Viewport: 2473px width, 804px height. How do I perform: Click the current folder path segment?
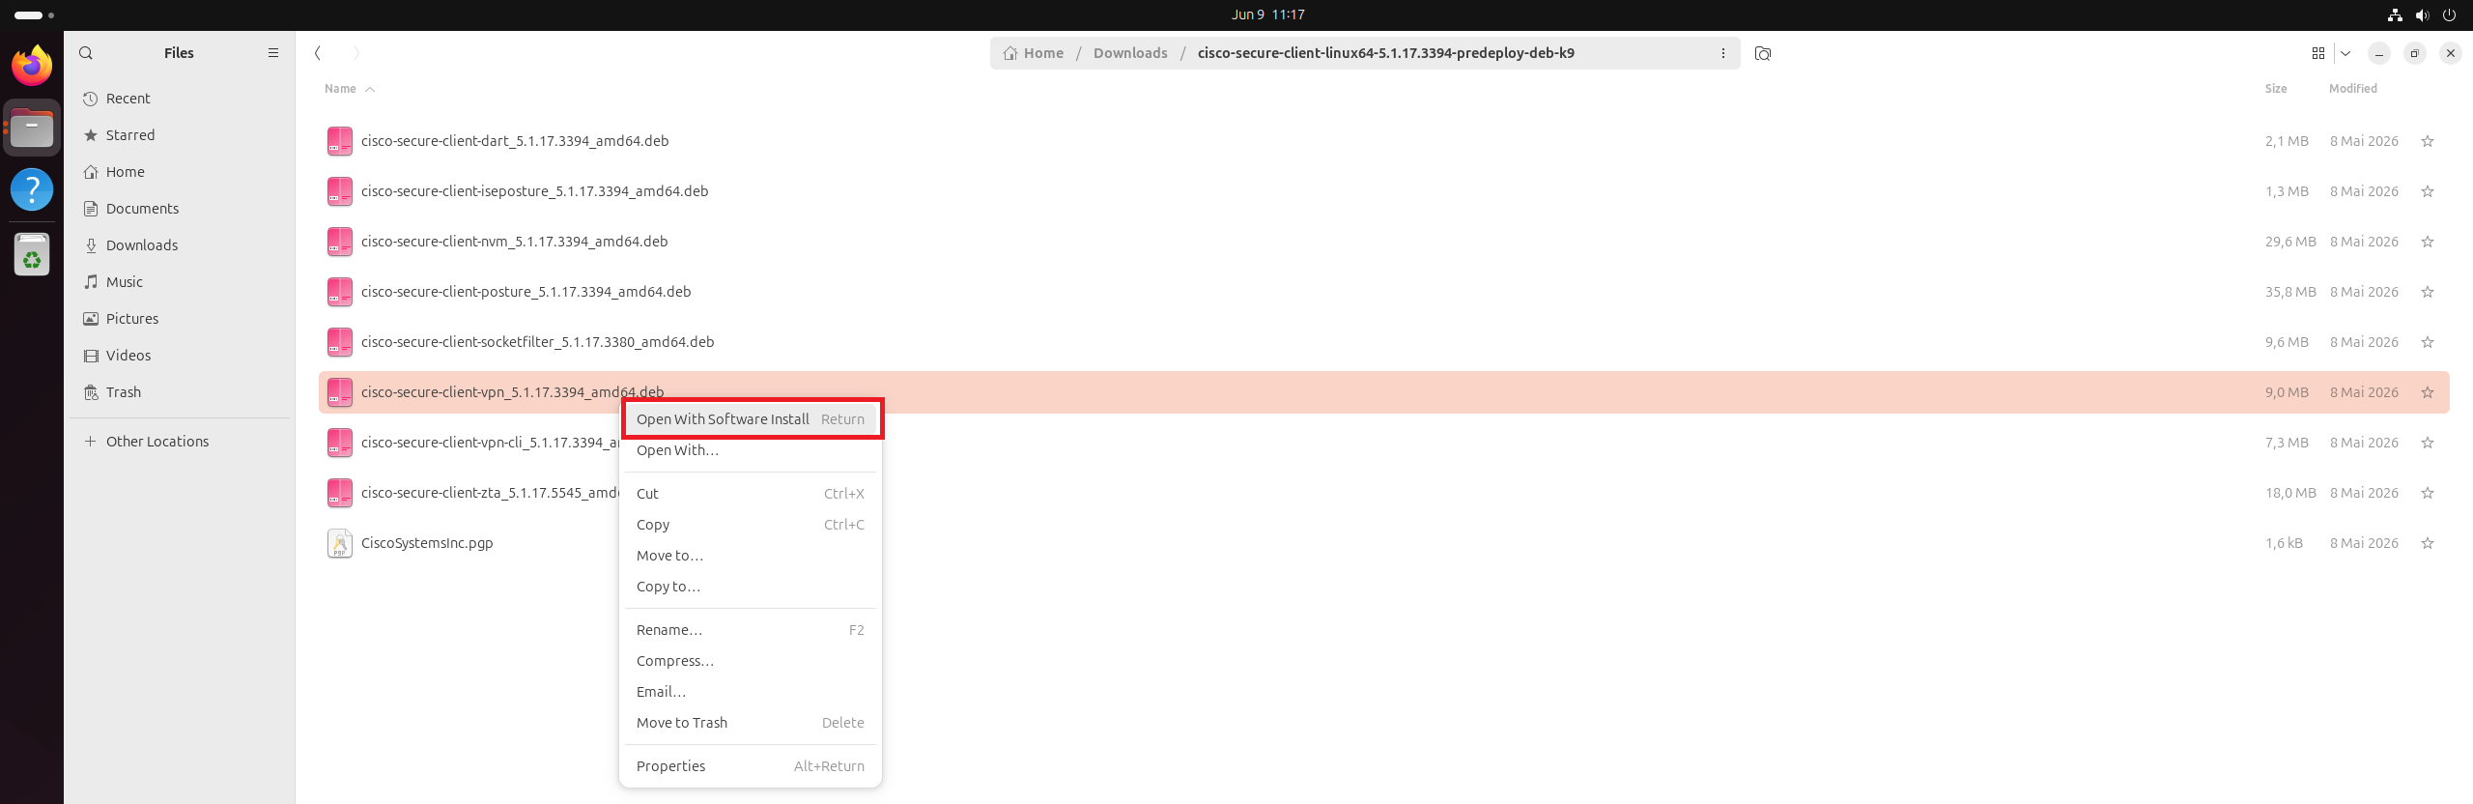[1385, 53]
